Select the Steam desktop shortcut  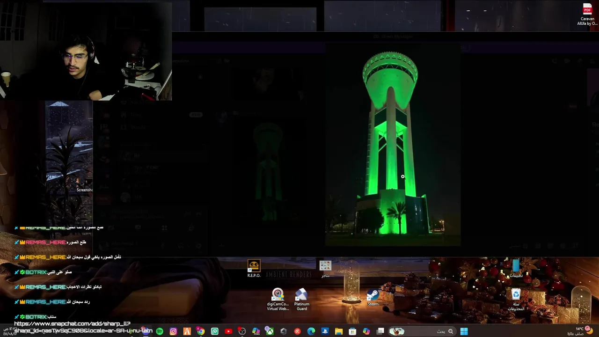[373, 298]
